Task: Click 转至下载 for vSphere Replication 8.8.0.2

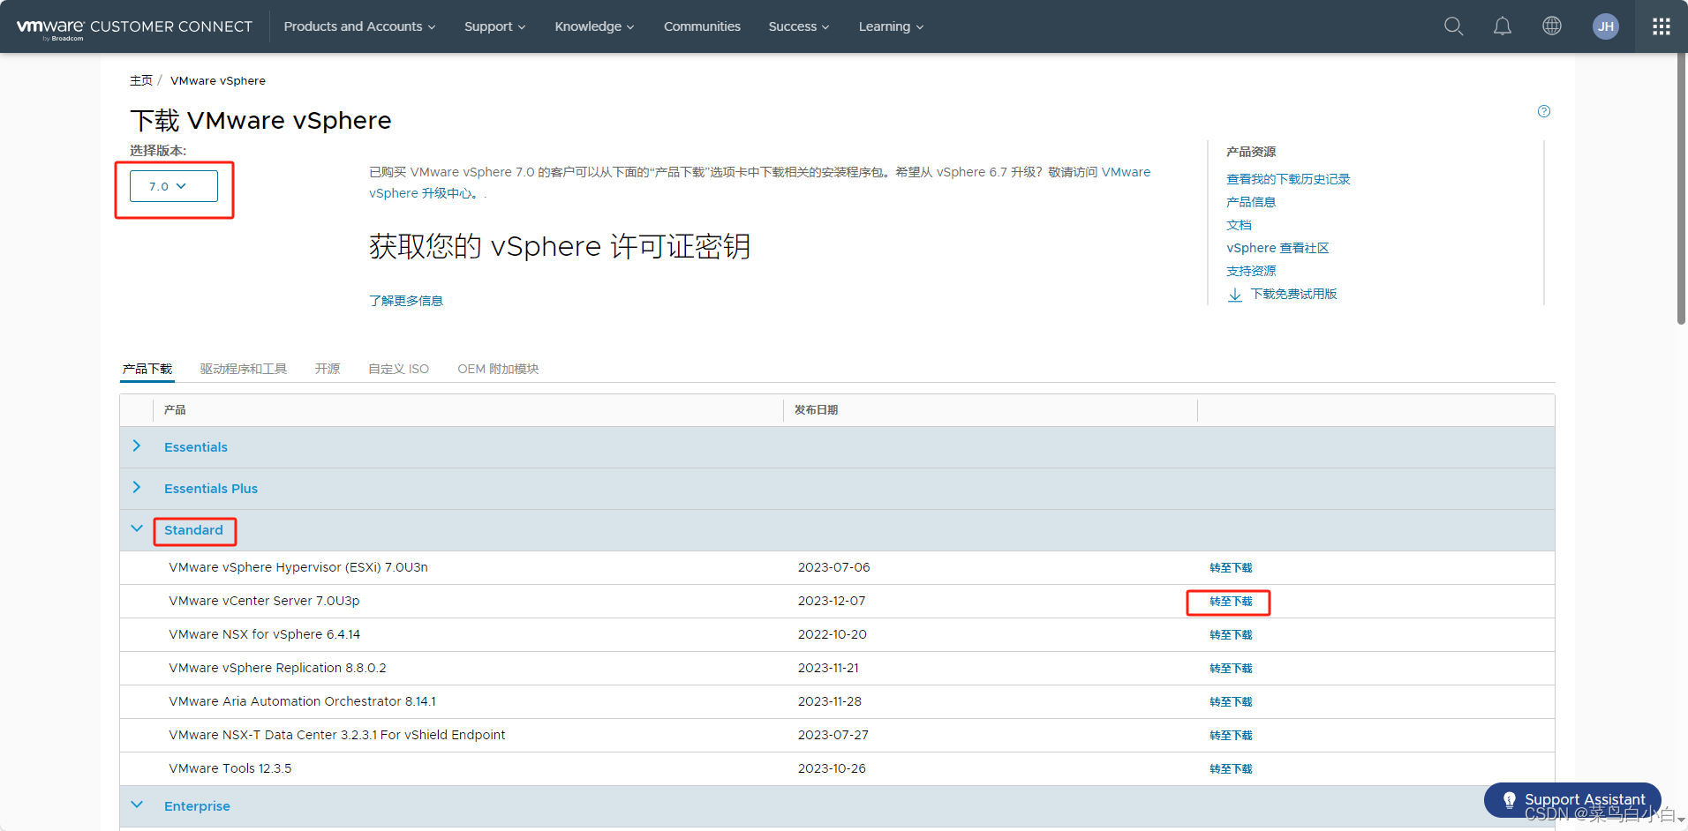Action: click(1231, 669)
